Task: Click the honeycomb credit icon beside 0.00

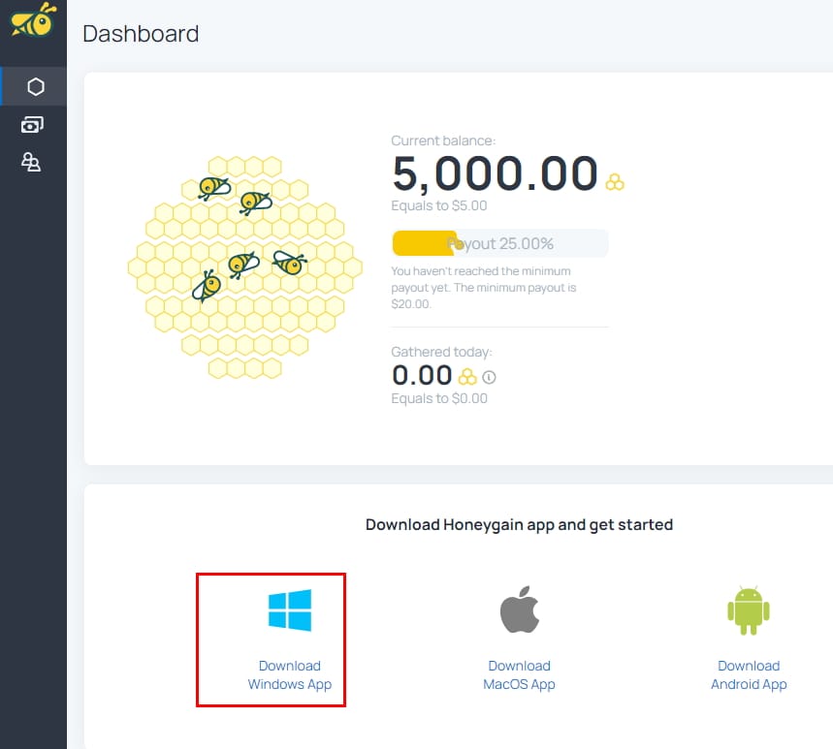Action: pyautogui.click(x=467, y=377)
